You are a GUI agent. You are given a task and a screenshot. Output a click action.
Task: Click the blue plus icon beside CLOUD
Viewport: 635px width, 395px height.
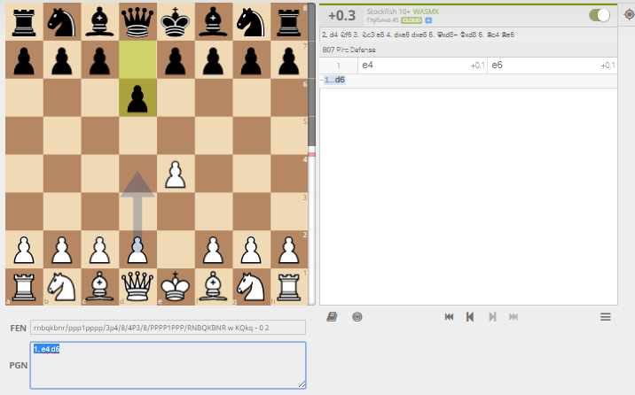point(428,19)
